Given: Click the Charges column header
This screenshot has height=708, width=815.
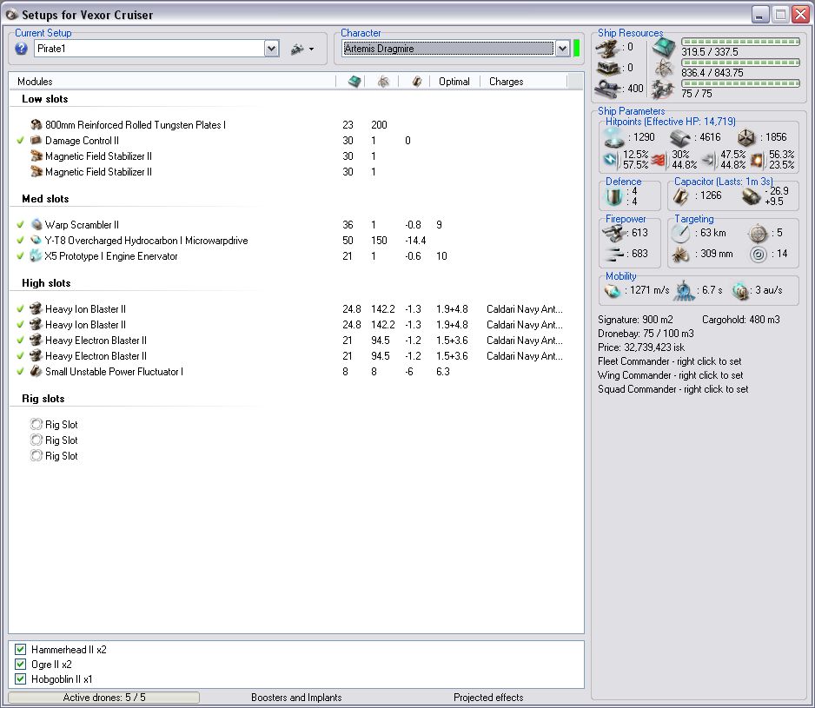Looking at the screenshot, I should [x=506, y=82].
